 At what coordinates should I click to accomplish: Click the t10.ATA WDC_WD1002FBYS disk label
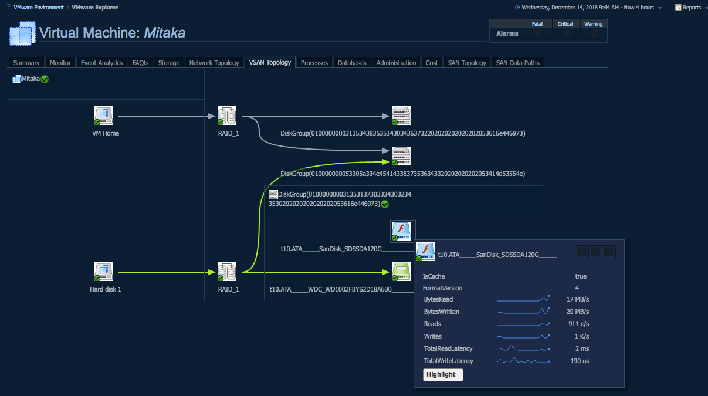pos(342,289)
